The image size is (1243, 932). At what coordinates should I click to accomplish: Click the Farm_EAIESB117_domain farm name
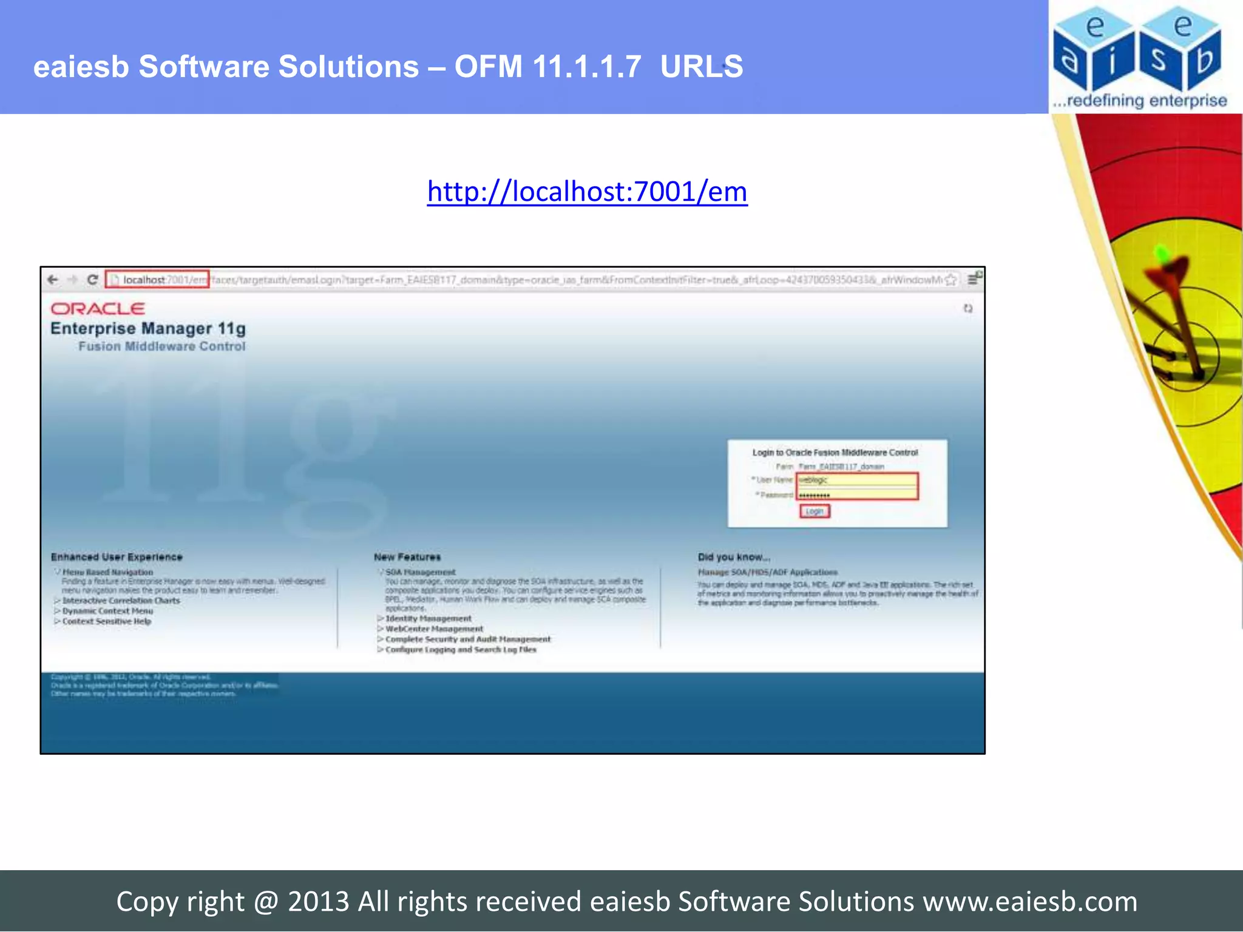click(x=841, y=467)
